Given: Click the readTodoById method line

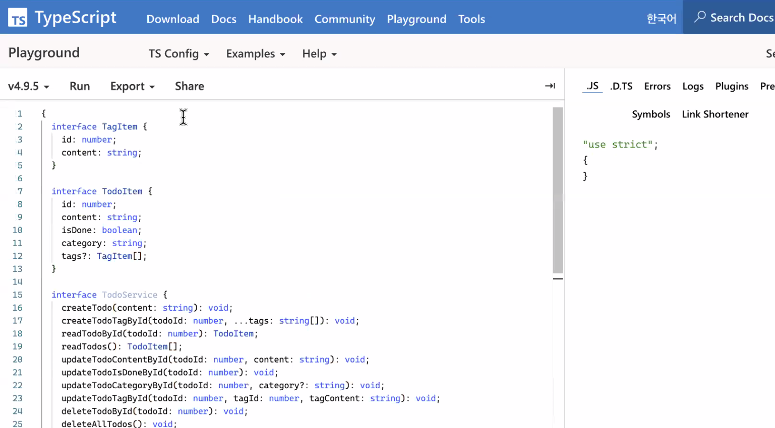Looking at the screenshot, I should [160, 333].
